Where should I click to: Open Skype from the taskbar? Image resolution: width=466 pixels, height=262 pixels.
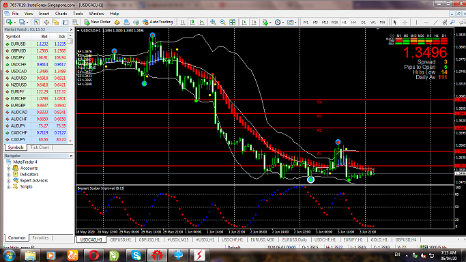(x=136, y=255)
